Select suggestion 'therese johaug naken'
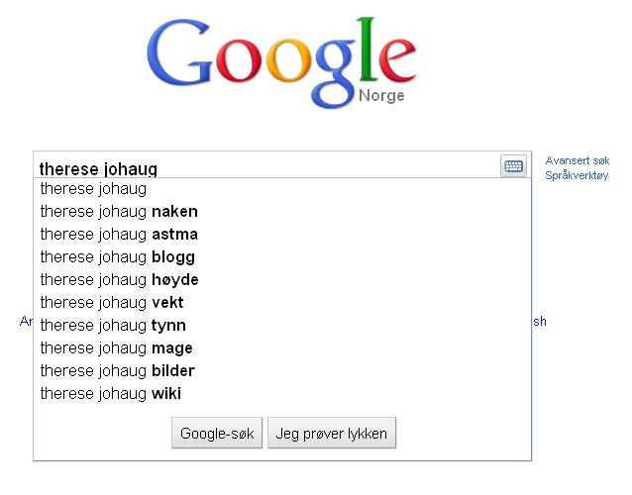This screenshot has width=632, height=495. point(282,212)
